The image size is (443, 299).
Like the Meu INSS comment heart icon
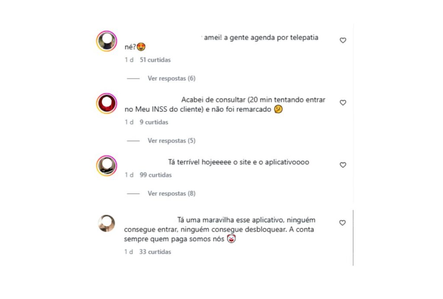point(343,103)
